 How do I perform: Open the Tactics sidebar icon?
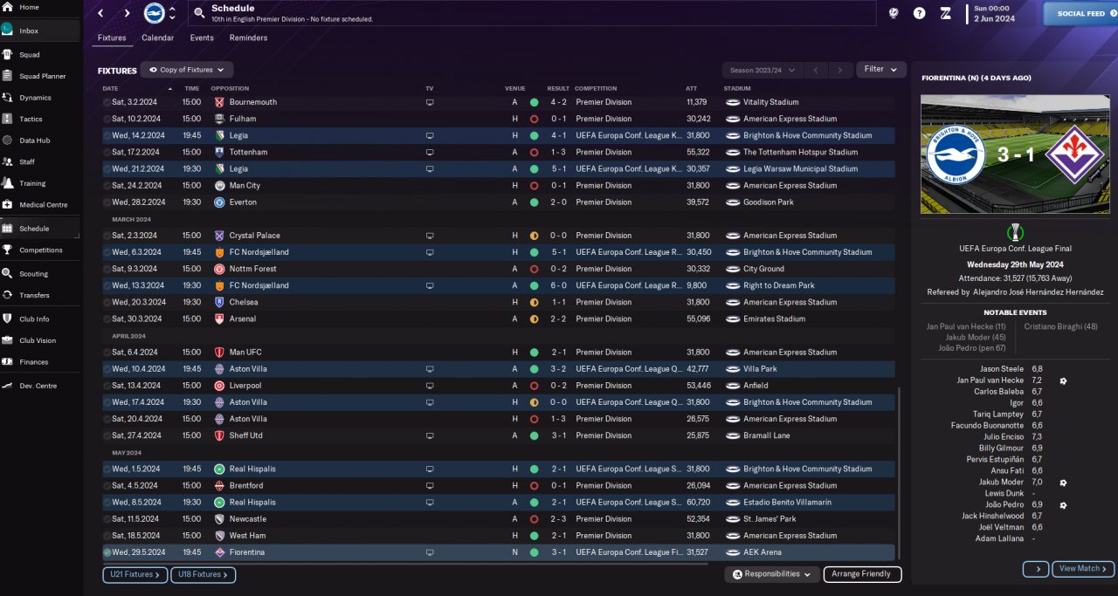pos(7,119)
